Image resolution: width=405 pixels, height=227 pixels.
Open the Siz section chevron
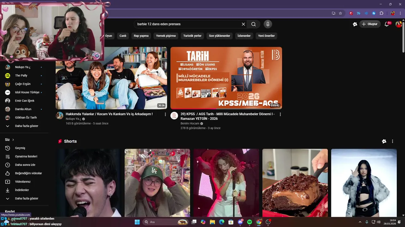click(x=13, y=140)
